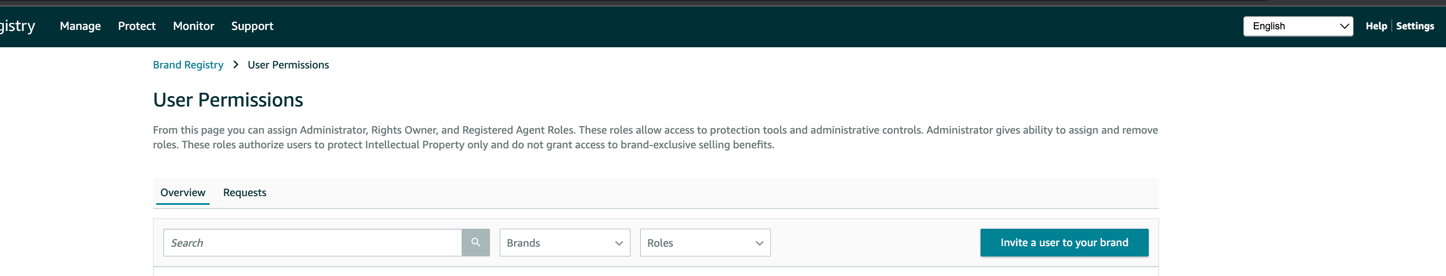Expand the Roles filter dropdown
1446x276 pixels.
[x=705, y=243]
